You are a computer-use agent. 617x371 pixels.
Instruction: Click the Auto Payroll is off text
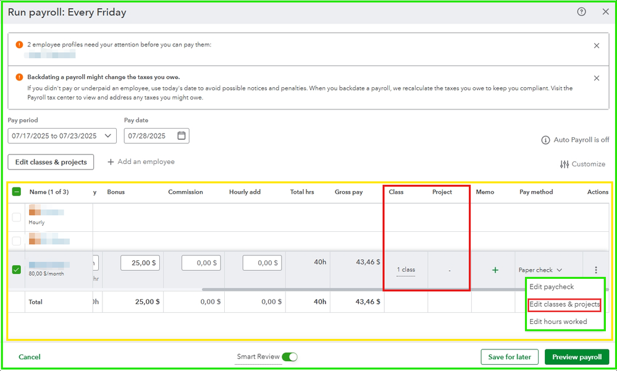click(581, 140)
